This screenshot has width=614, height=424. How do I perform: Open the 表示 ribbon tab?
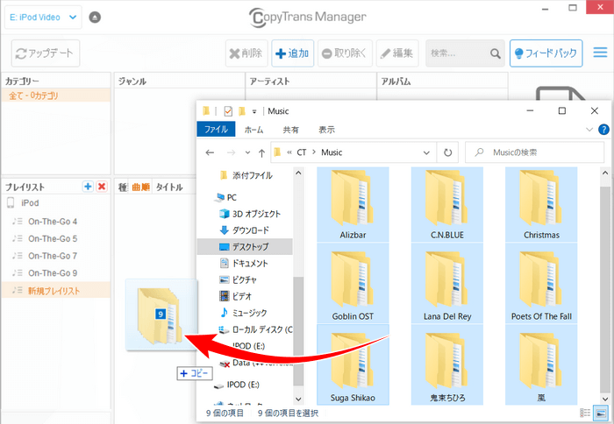(x=326, y=130)
